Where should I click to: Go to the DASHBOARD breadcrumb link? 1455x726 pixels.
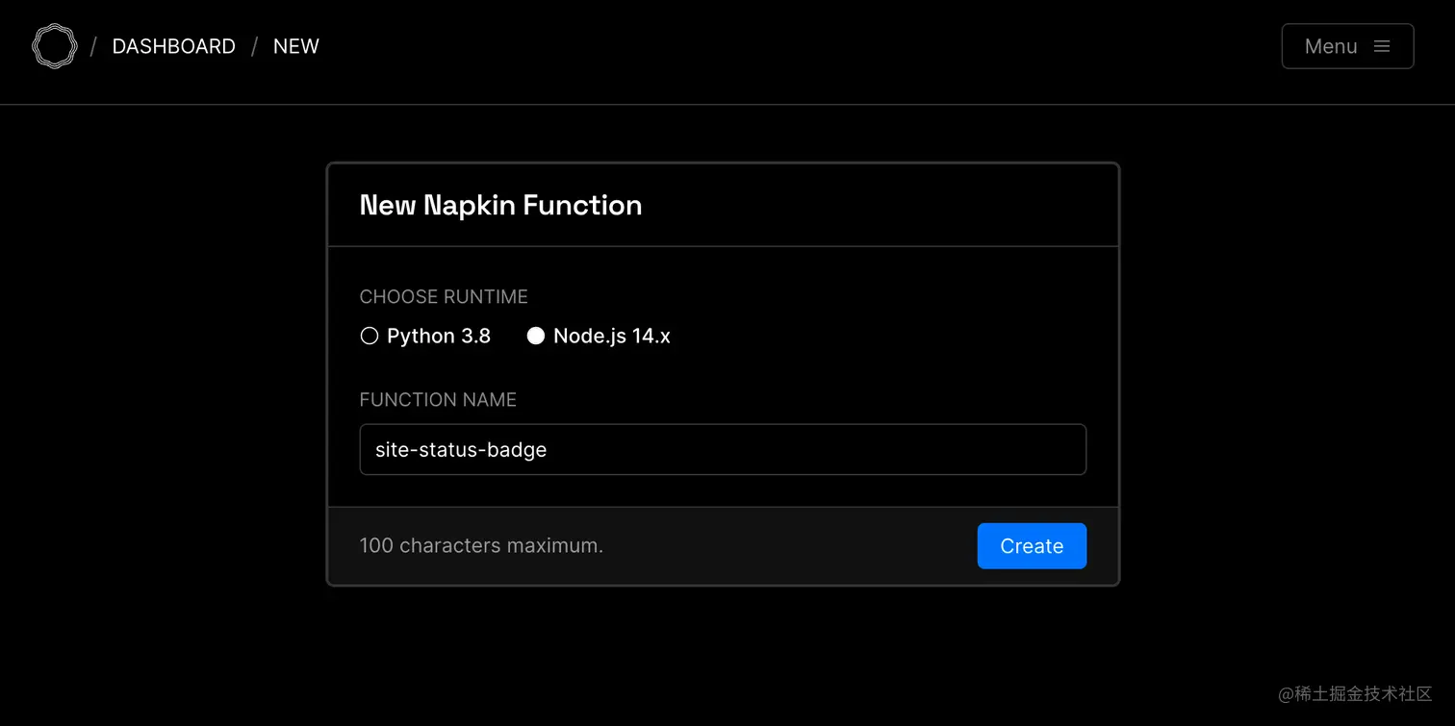[x=173, y=46]
